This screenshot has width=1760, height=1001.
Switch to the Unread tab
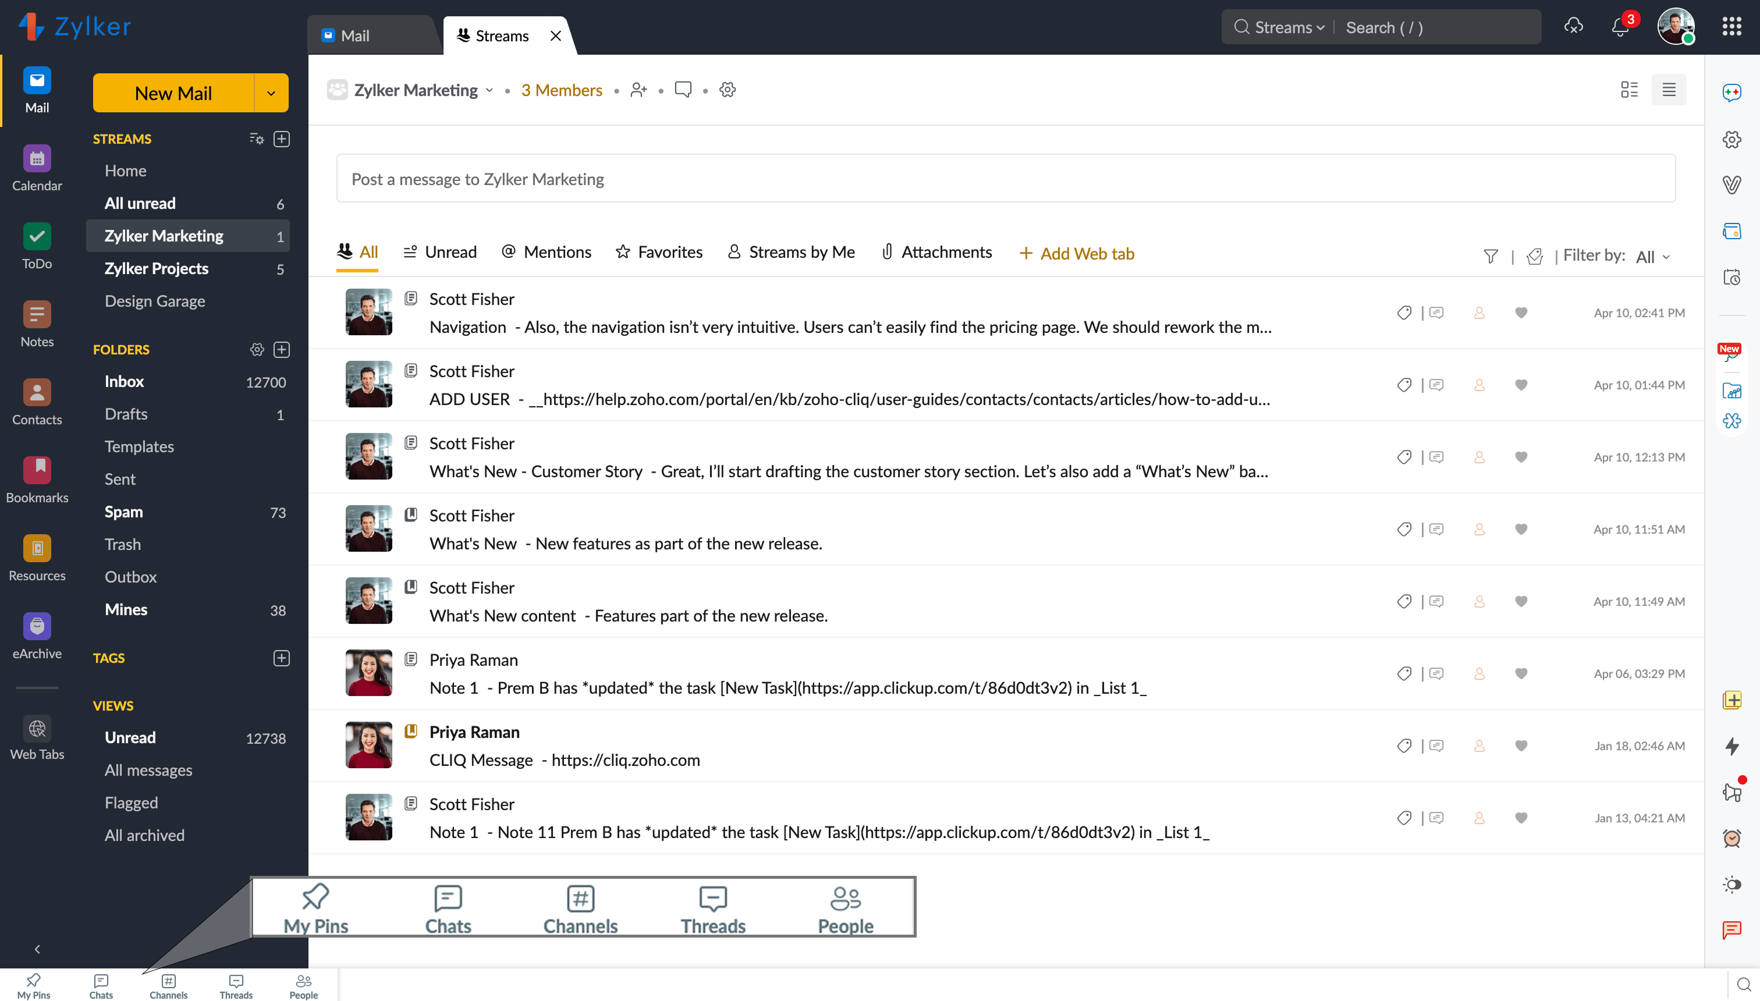click(x=440, y=253)
